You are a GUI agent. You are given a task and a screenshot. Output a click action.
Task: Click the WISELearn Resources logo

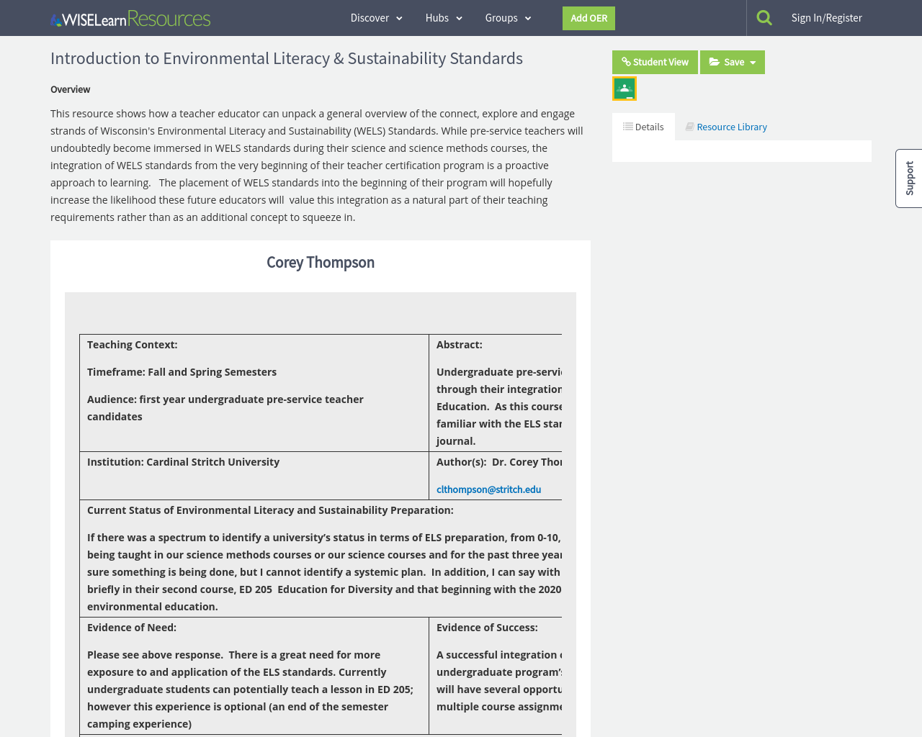[130, 17]
